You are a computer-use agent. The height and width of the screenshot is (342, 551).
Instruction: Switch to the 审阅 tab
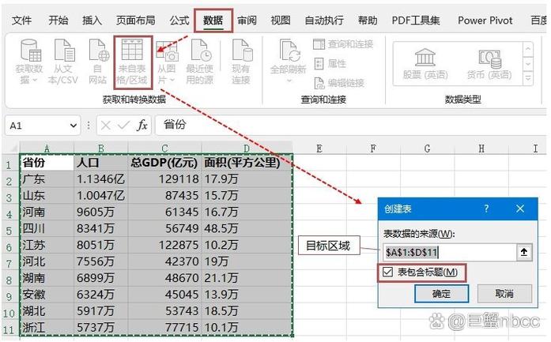point(247,21)
